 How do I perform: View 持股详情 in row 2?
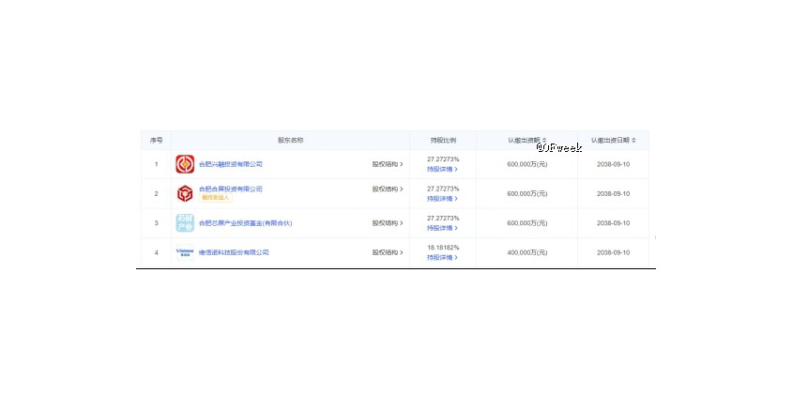442,198
